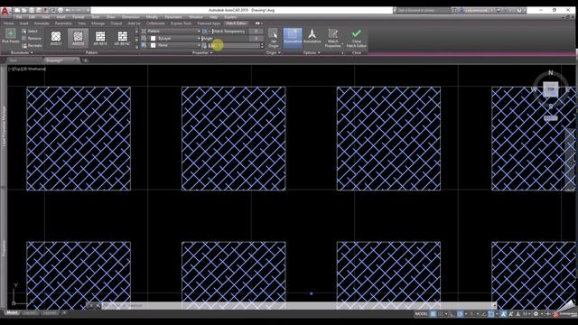Click the hatch pattern scale input field
The image size is (578, 325).
pos(234,46)
